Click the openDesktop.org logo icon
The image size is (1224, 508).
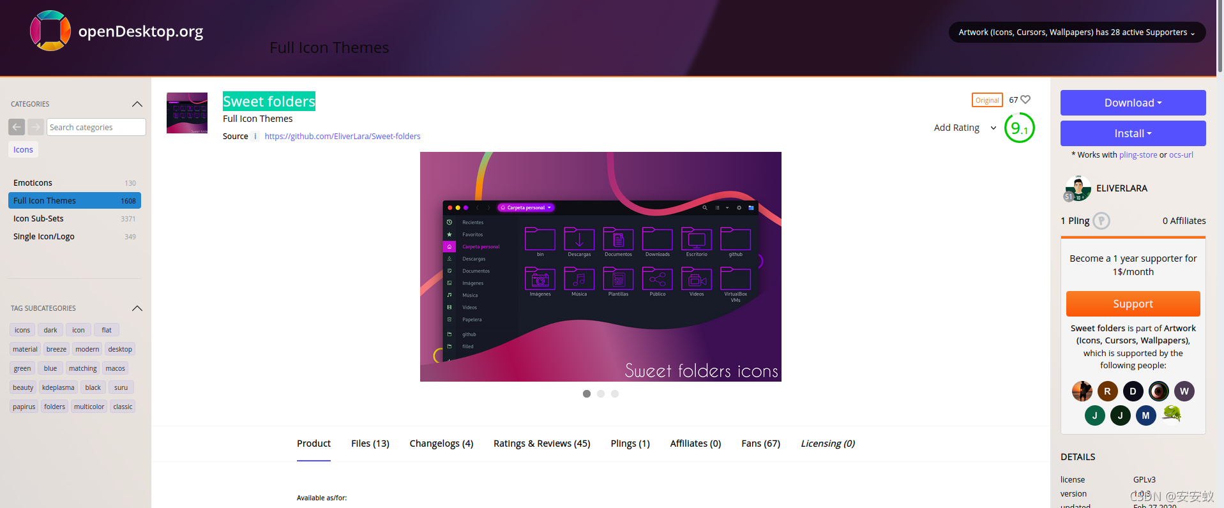click(x=50, y=31)
